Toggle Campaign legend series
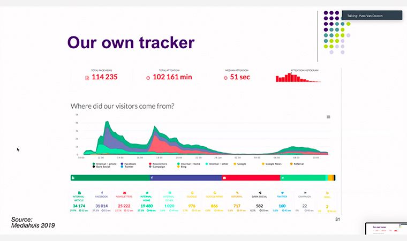Image resolution: width=407 pixels, height=241 pixels. click(157, 167)
